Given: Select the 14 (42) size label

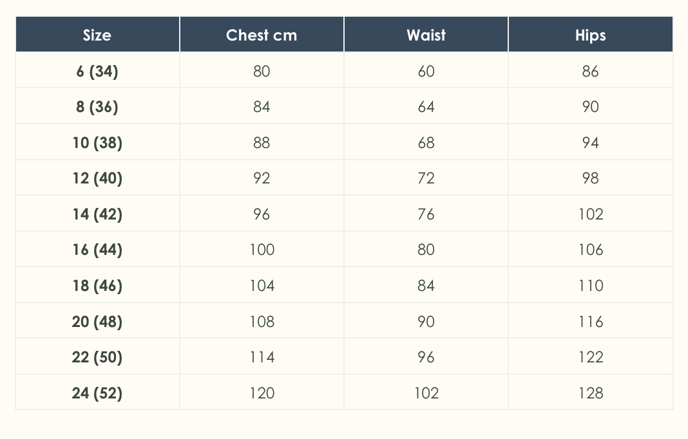Looking at the screenshot, I should (97, 214).
